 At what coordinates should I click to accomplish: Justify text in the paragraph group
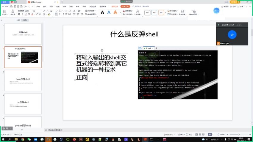[x=66, y=14]
